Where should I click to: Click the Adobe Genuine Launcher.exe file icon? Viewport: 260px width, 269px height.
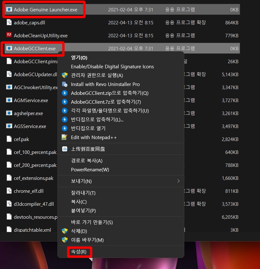tap(9, 9)
